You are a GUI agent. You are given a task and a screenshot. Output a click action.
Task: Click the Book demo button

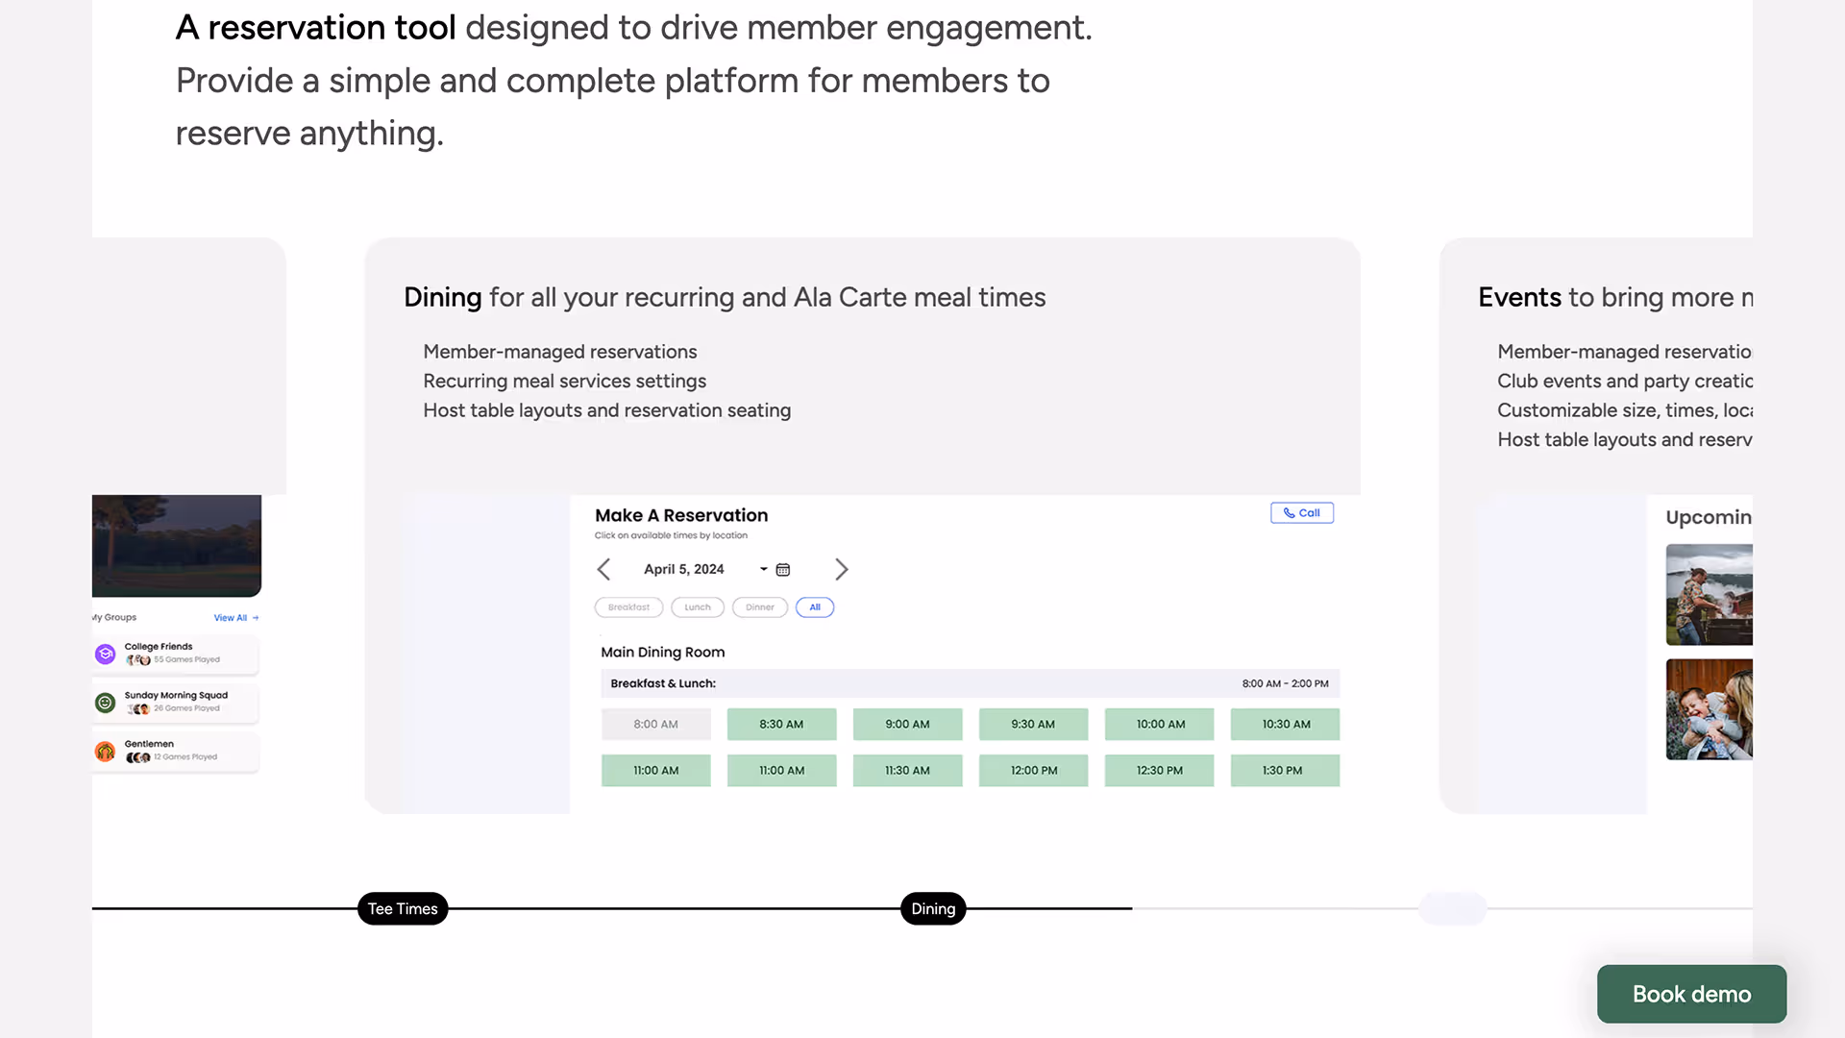pyautogui.click(x=1691, y=994)
